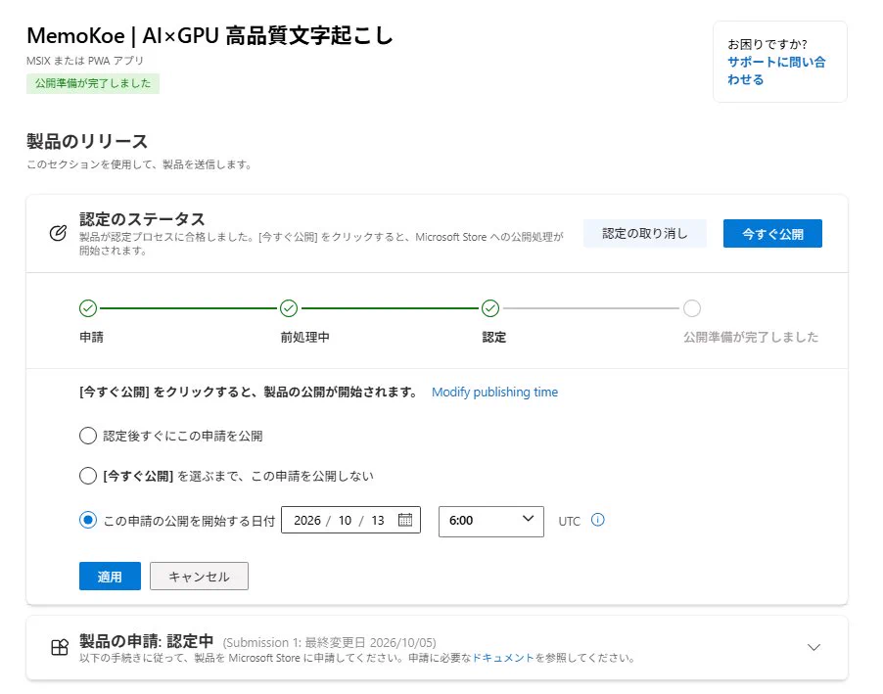The width and height of the screenshot is (883, 694).
Task: Click the UTC info icon
Action: click(x=597, y=520)
